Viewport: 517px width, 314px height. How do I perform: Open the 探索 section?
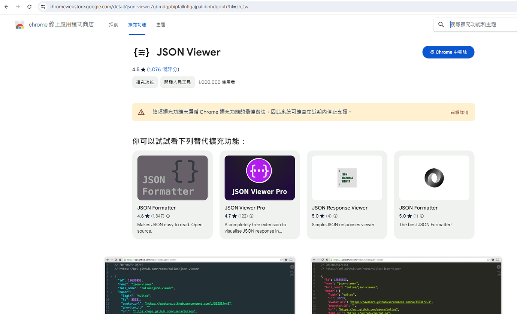click(x=114, y=24)
